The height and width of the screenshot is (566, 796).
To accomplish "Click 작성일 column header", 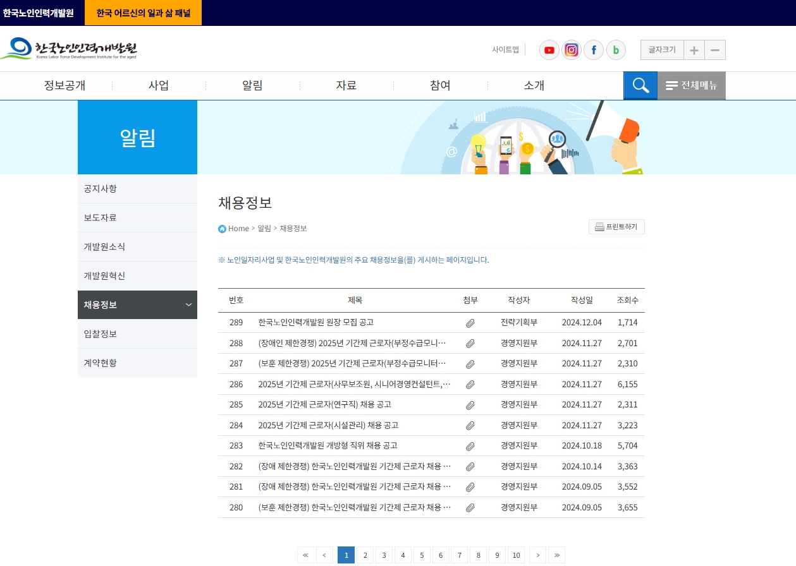I will point(582,300).
